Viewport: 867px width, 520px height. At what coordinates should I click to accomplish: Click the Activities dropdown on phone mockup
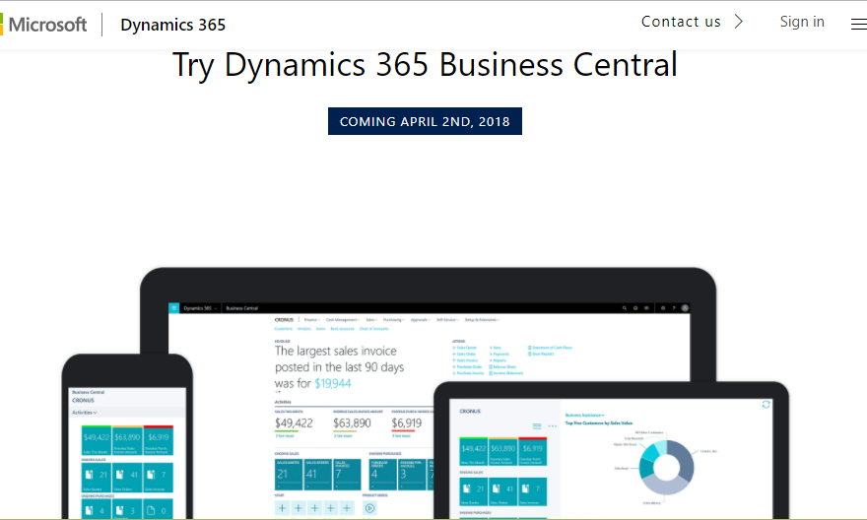tap(84, 413)
